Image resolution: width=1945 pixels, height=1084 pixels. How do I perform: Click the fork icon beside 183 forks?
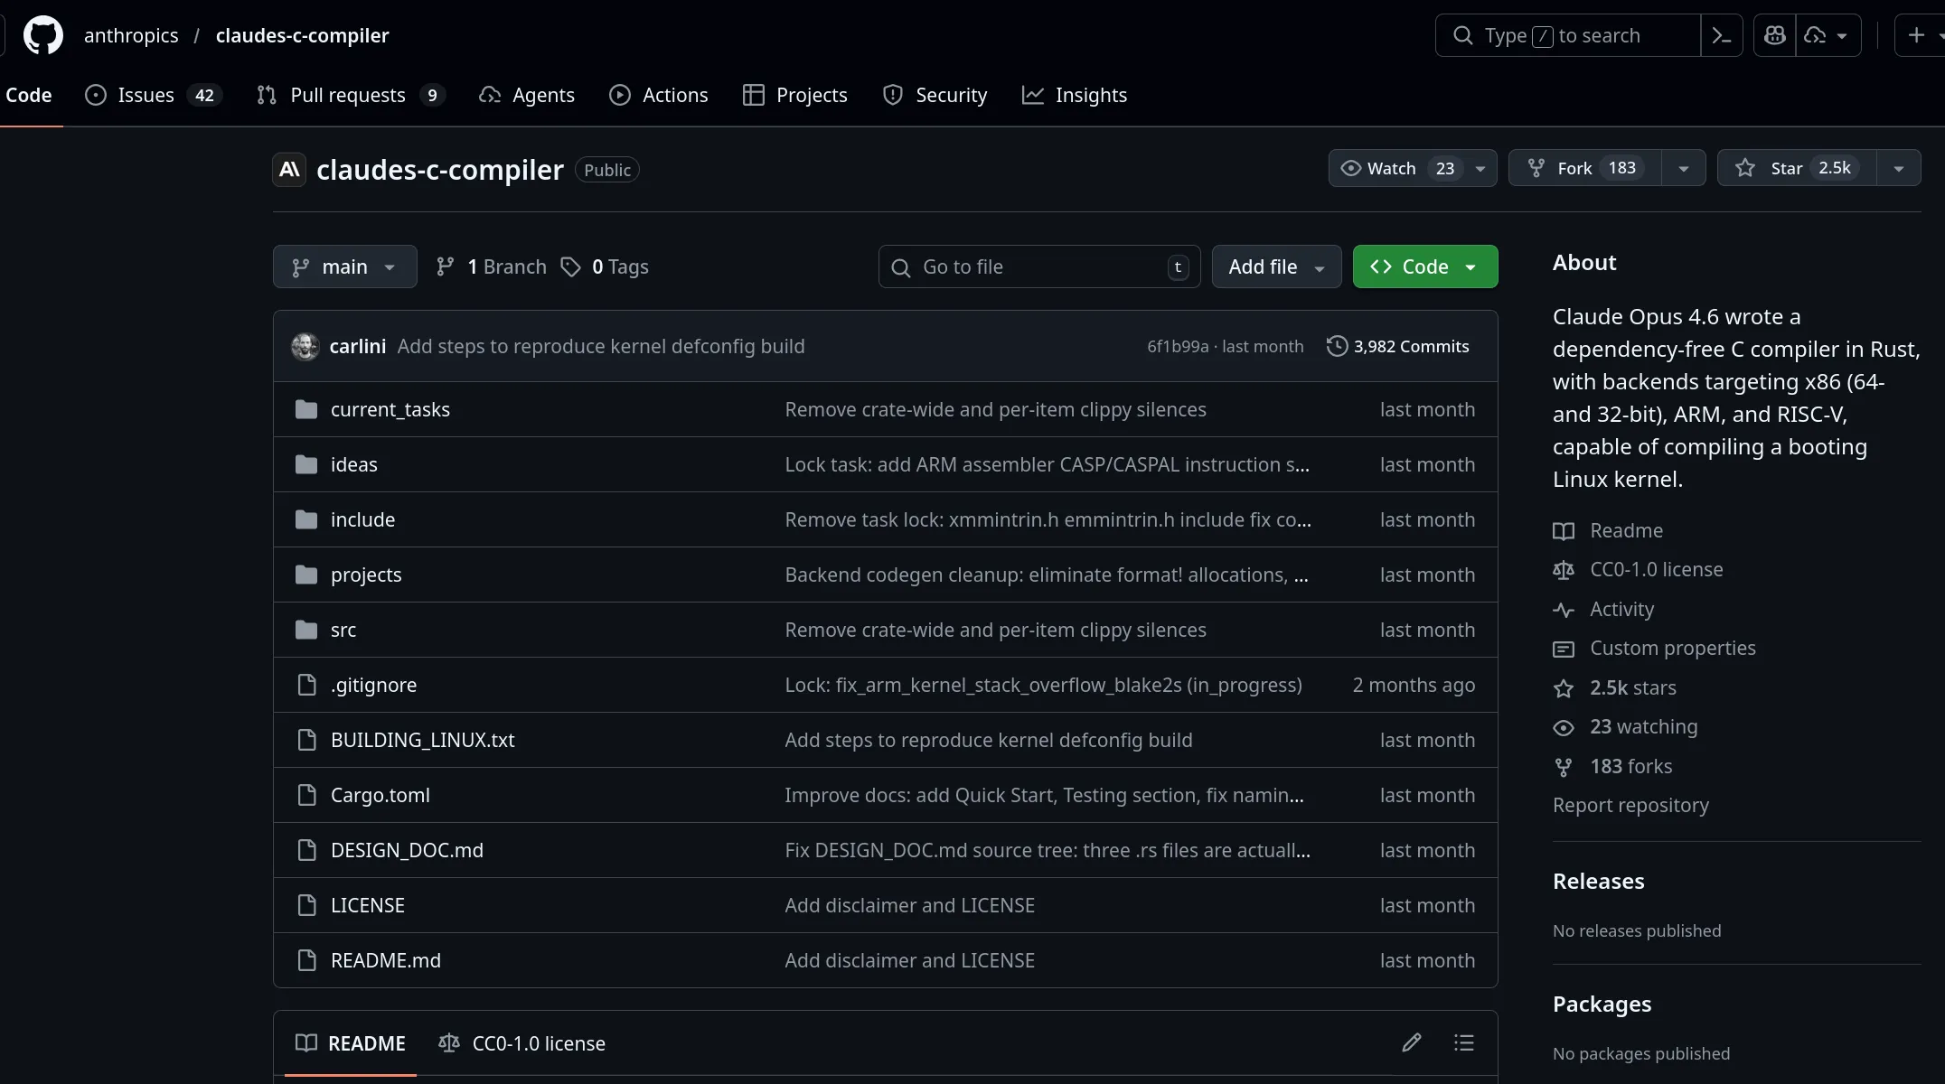click(x=1564, y=767)
